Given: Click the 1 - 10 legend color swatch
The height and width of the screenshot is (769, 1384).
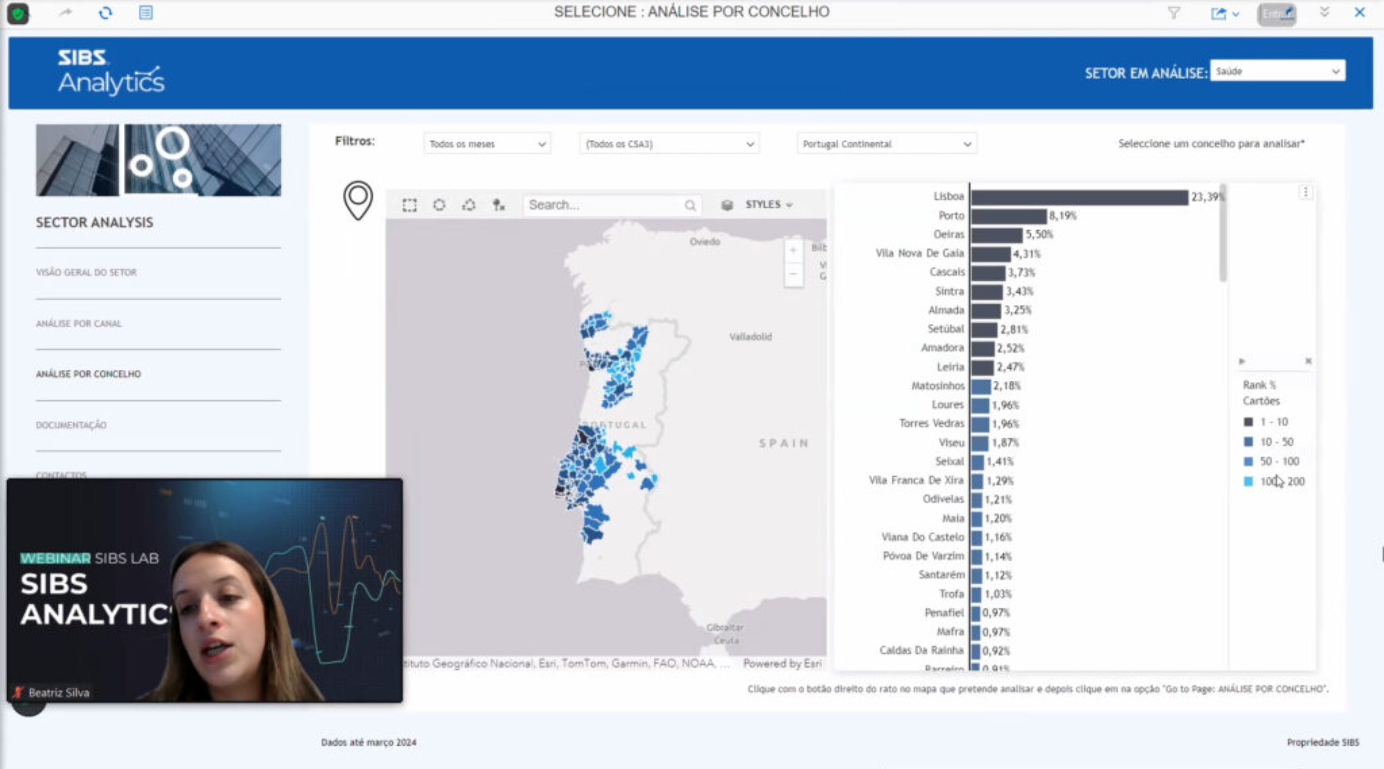Looking at the screenshot, I should [1248, 422].
